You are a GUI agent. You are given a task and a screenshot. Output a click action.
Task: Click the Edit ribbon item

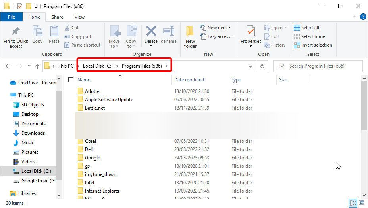point(272,36)
